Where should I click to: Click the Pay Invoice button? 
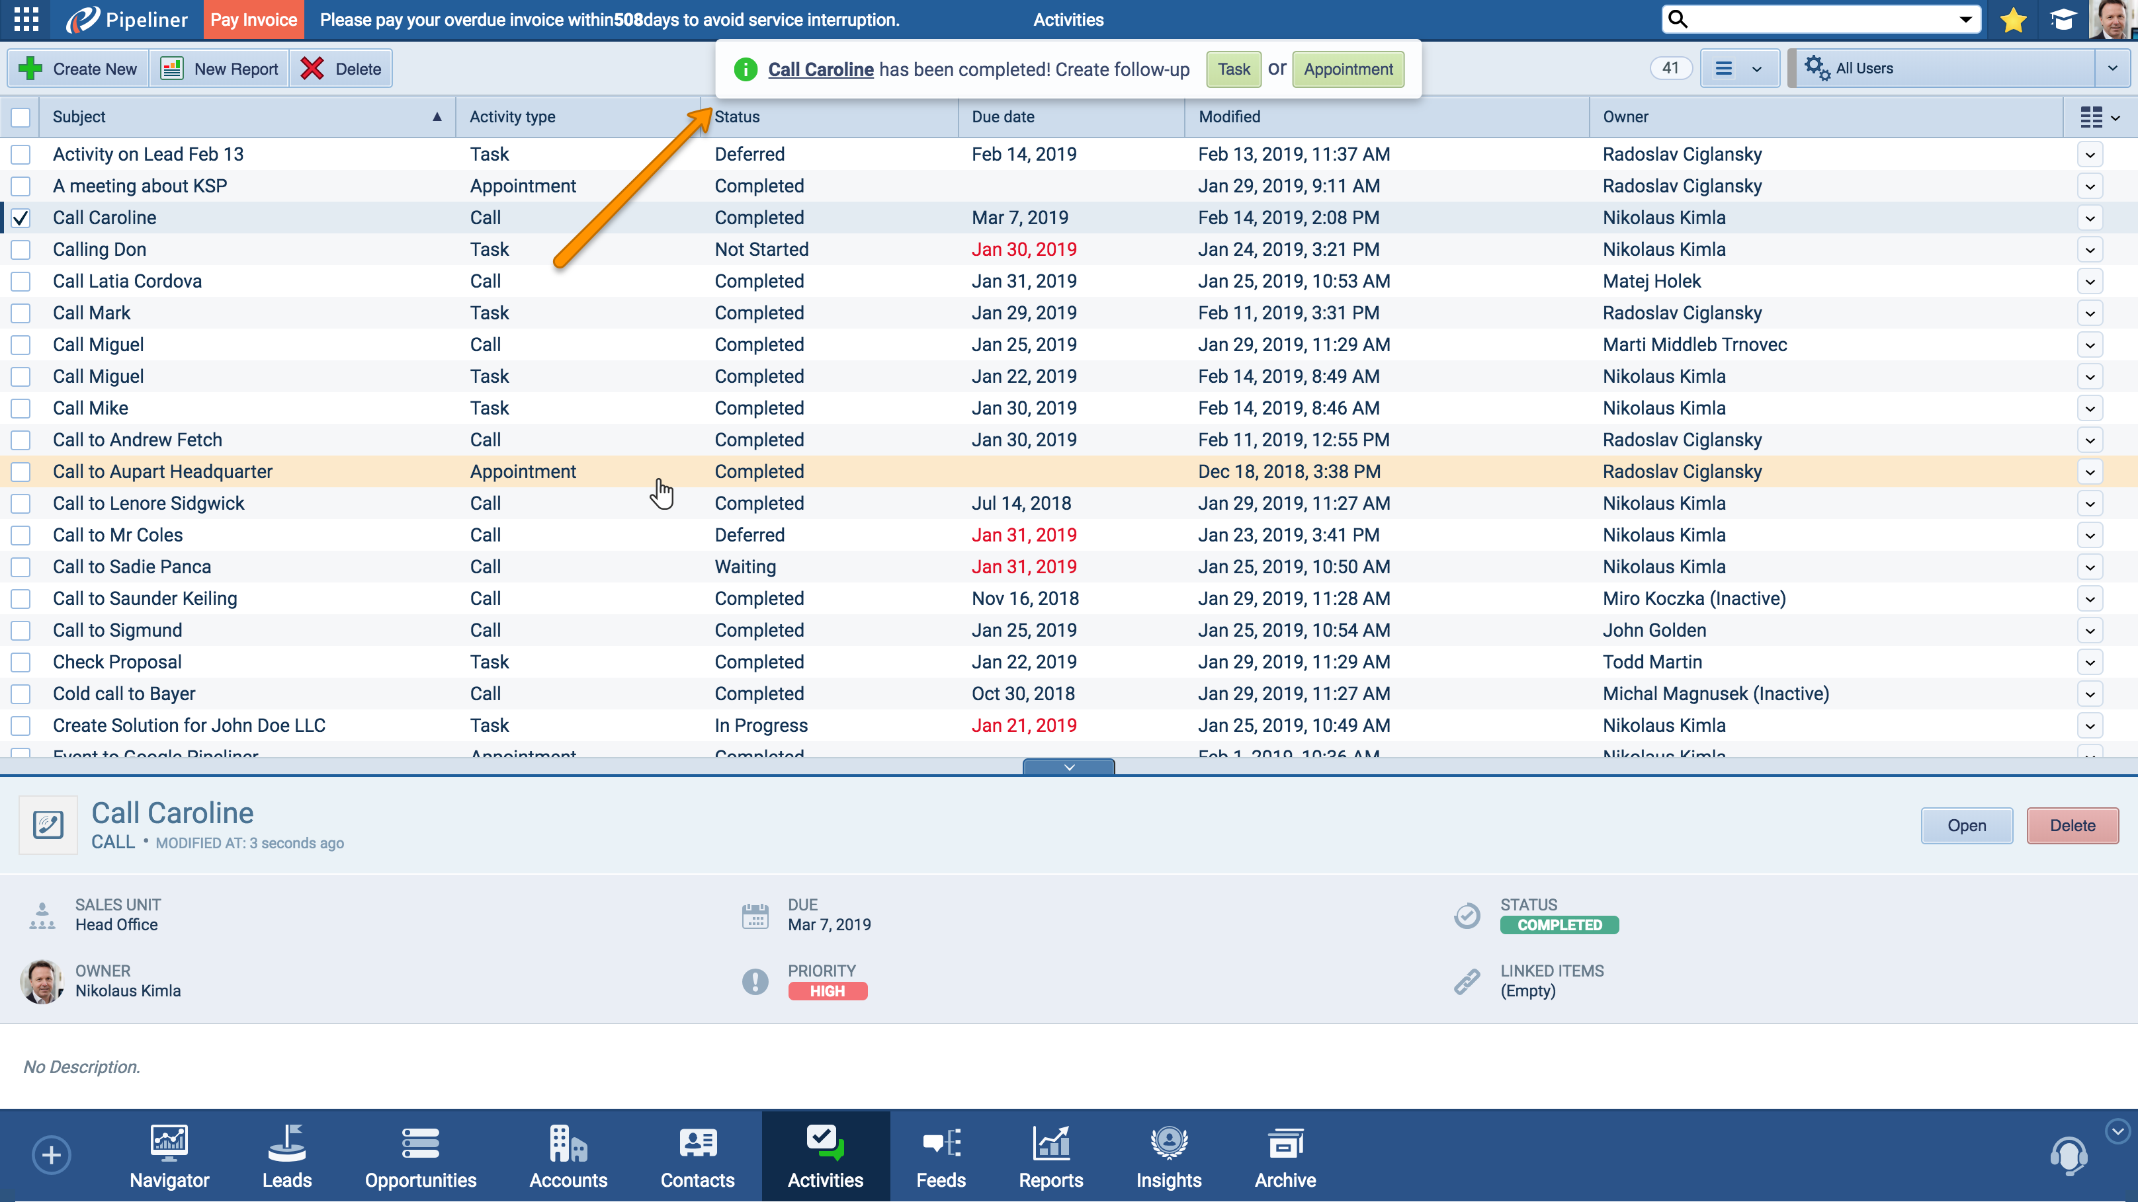pos(253,20)
